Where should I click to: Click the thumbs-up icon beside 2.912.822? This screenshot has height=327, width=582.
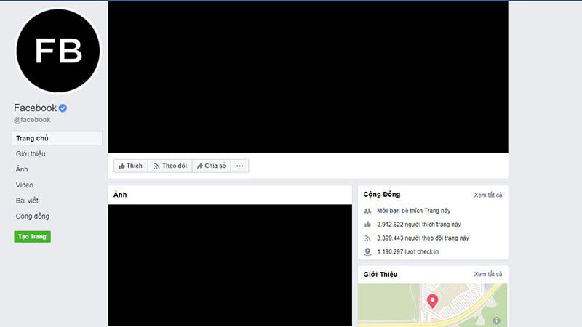(367, 225)
